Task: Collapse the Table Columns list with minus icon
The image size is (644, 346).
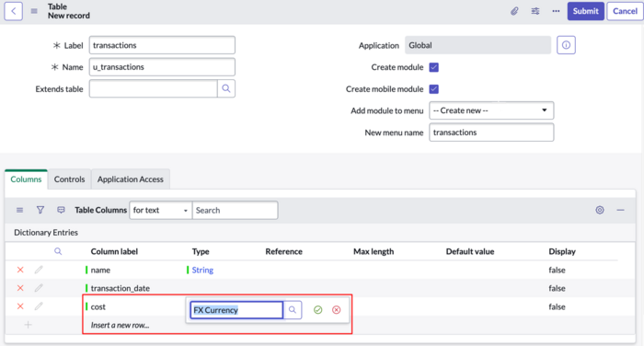Action: click(x=620, y=210)
